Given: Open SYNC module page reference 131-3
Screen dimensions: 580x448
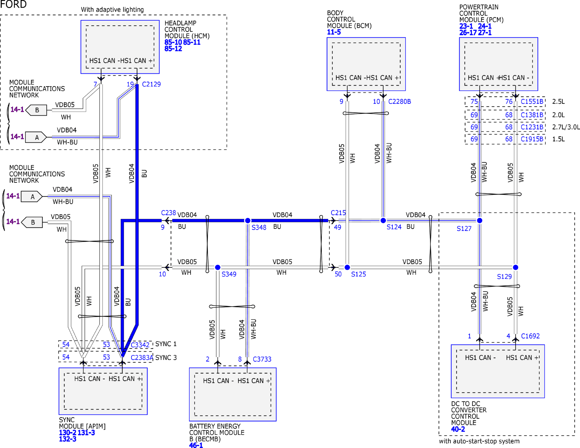Looking at the screenshot, I should point(86,433).
